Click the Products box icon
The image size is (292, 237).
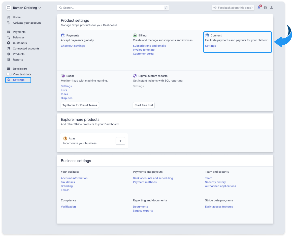pos(9,54)
